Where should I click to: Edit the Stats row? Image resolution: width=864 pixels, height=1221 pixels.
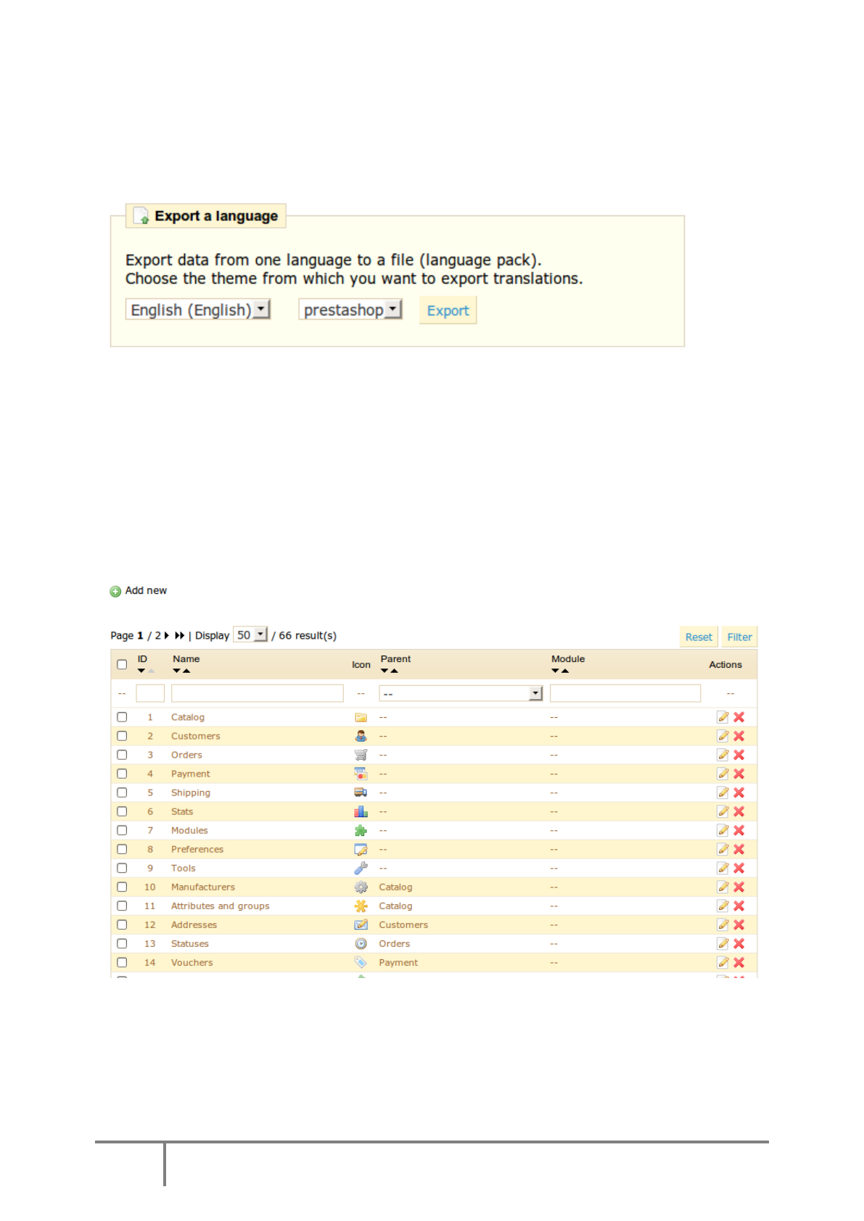coord(723,811)
